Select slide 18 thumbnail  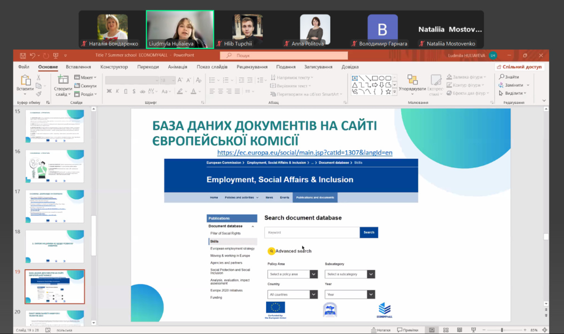(55, 246)
